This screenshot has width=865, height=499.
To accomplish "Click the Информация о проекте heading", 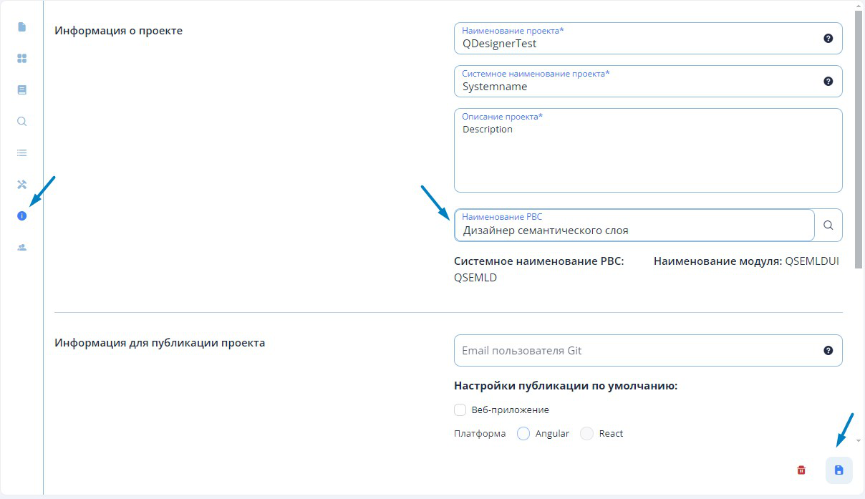I will [119, 31].
